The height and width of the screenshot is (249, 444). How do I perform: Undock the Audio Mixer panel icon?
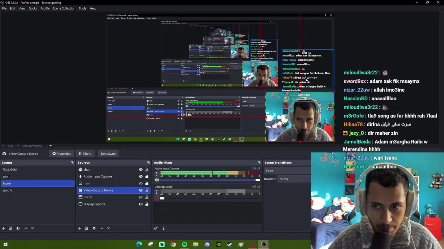pyautogui.click(x=259, y=163)
